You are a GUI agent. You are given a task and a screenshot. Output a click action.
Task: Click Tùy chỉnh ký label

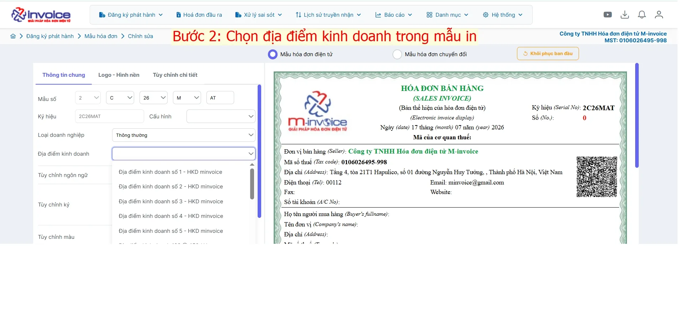pos(54,205)
